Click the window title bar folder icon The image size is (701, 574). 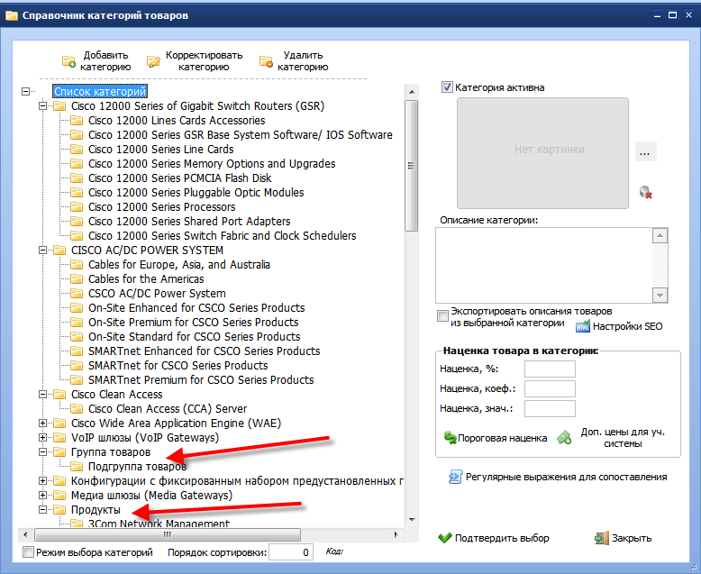11,15
